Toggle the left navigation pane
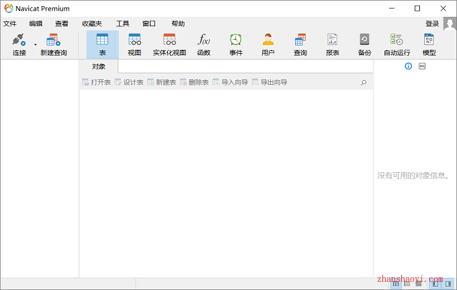This screenshot has width=457, height=290. (435, 284)
